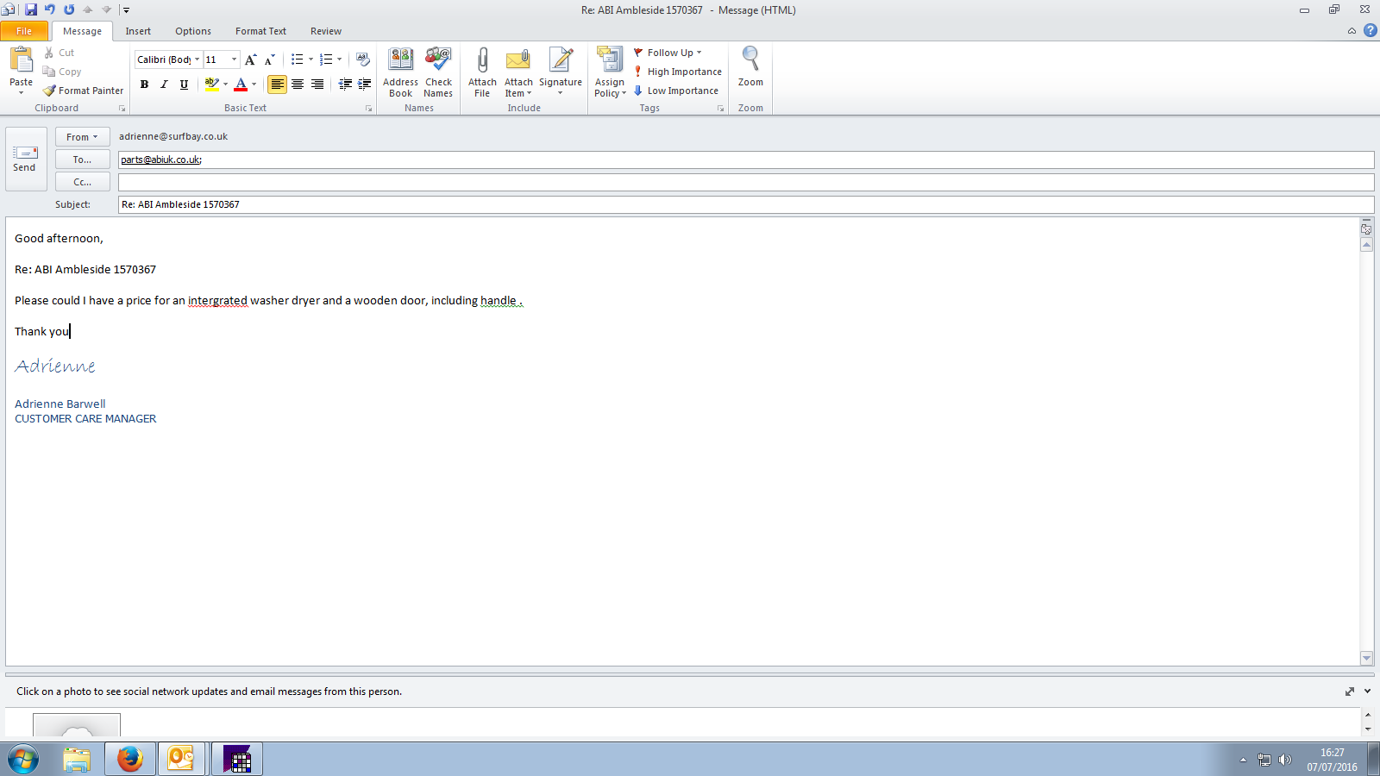Click the Paste clipboard icon
Viewport: 1380px width, 776px height.
coord(21,60)
